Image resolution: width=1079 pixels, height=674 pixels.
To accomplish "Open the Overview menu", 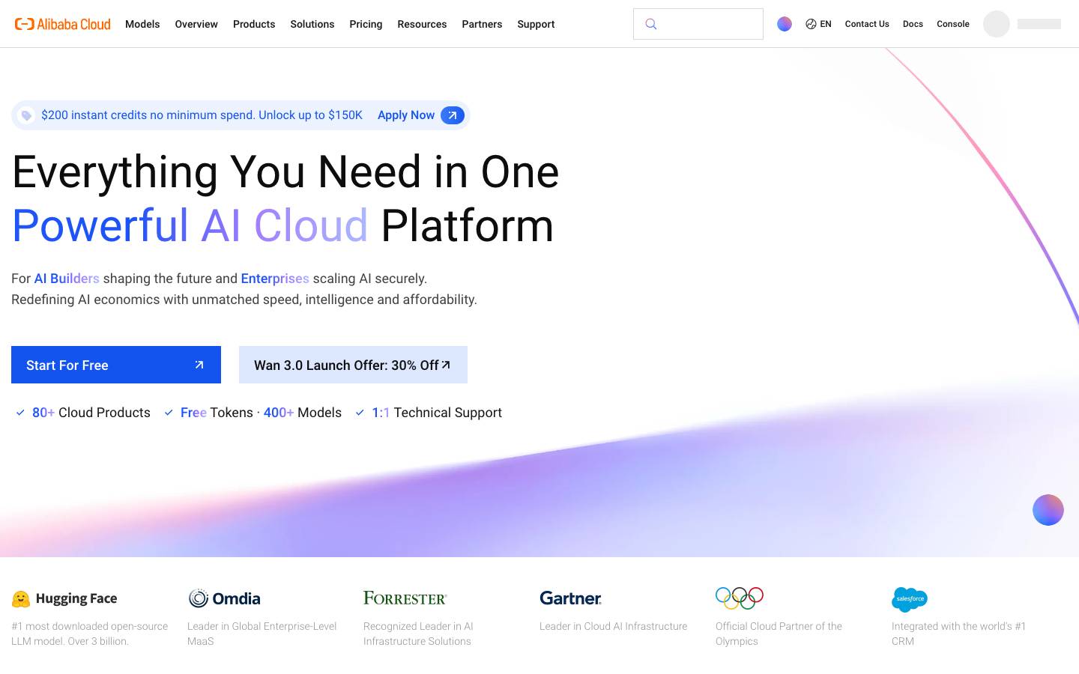I will [x=196, y=24].
